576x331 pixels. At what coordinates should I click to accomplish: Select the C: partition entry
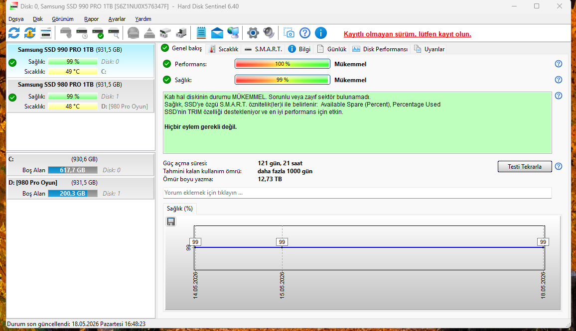pyautogui.click(x=80, y=165)
